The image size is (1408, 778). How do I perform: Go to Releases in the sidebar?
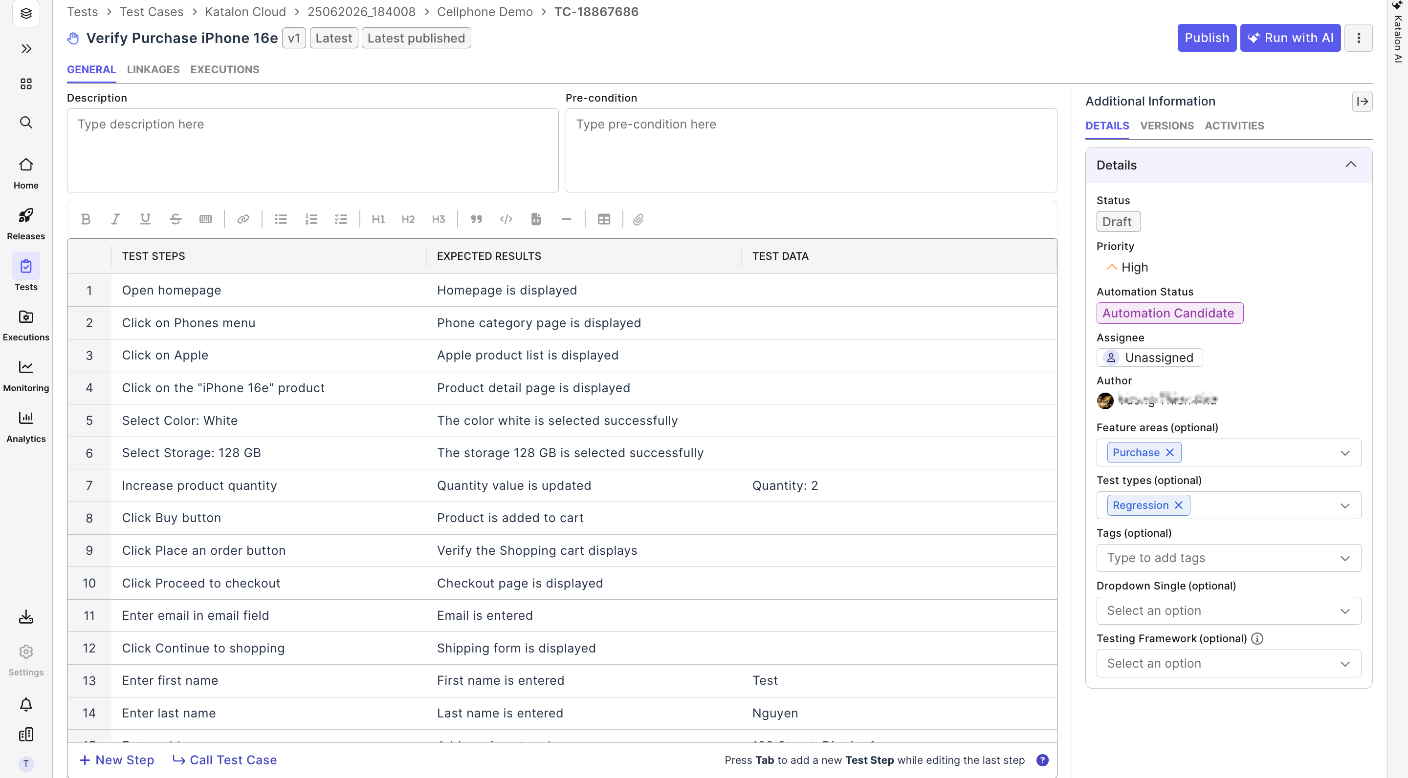coord(26,223)
